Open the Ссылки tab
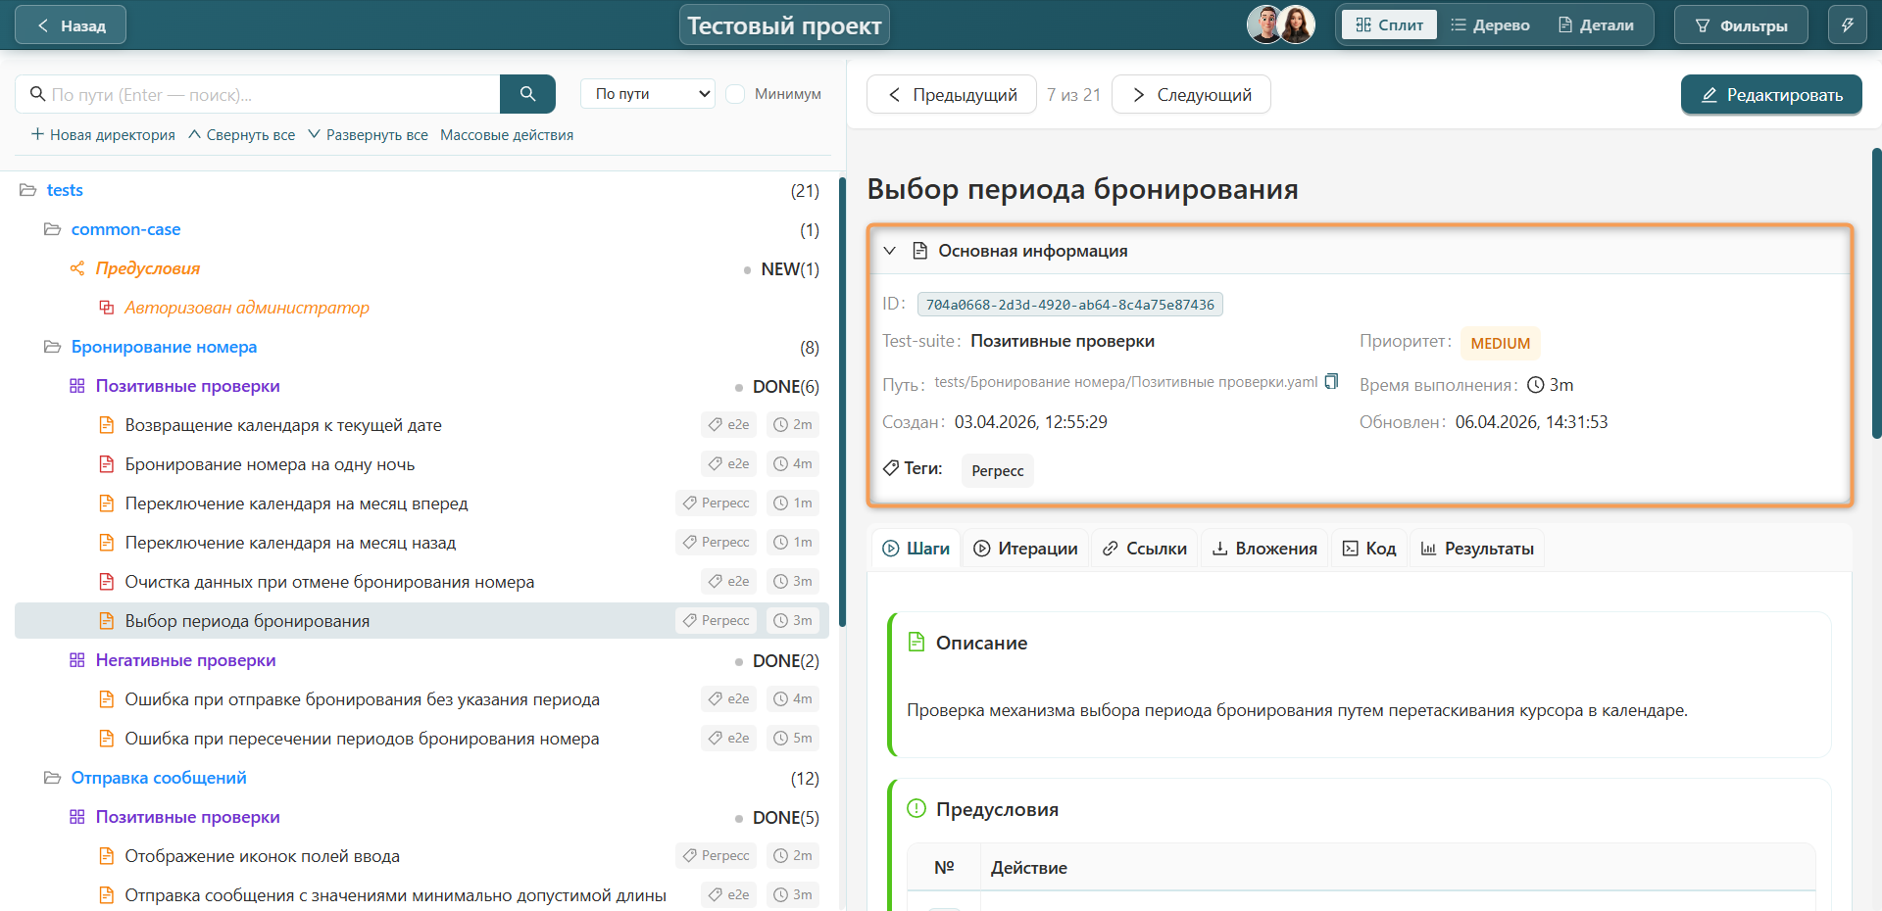The width and height of the screenshot is (1882, 911). point(1144,549)
